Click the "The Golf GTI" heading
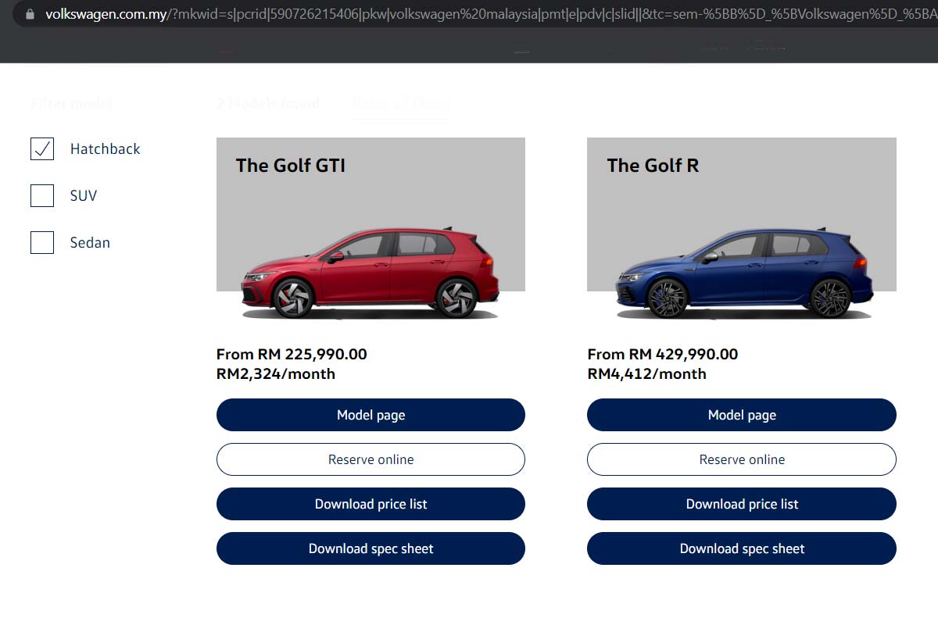 291,166
